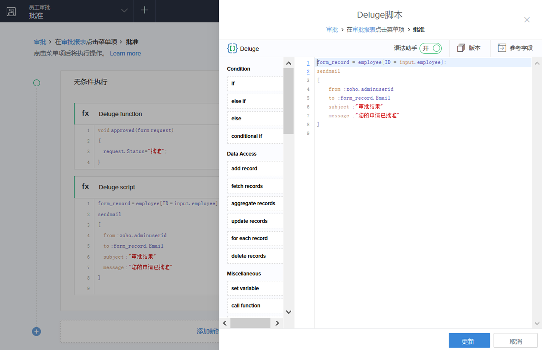This screenshot has width=542, height=350.
Task: Select the 'add record' snippet
Action: coord(255,168)
